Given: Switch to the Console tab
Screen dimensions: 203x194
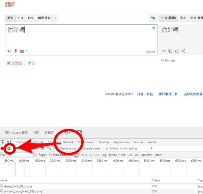Looking at the screenshot, I should [x=38, y=142].
